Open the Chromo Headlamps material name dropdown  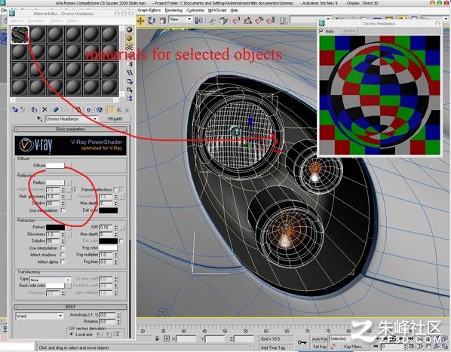click(95, 119)
